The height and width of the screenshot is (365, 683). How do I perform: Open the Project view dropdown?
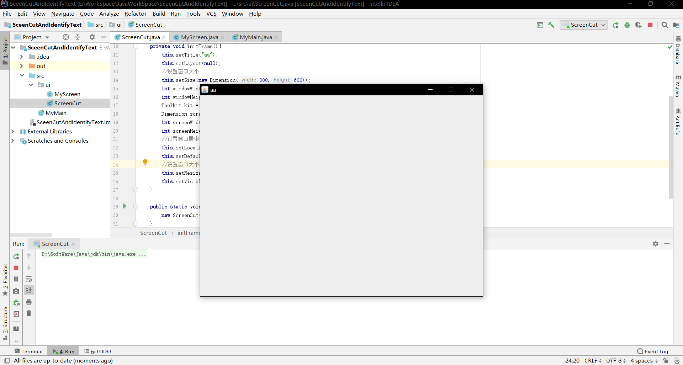[32, 37]
